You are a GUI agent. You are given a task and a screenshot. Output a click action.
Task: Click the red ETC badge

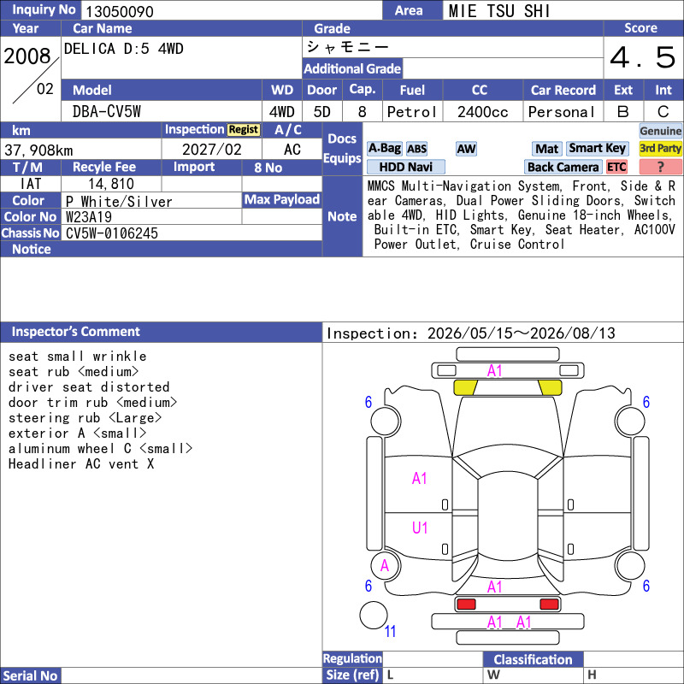pyautogui.click(x=616, y=167)
